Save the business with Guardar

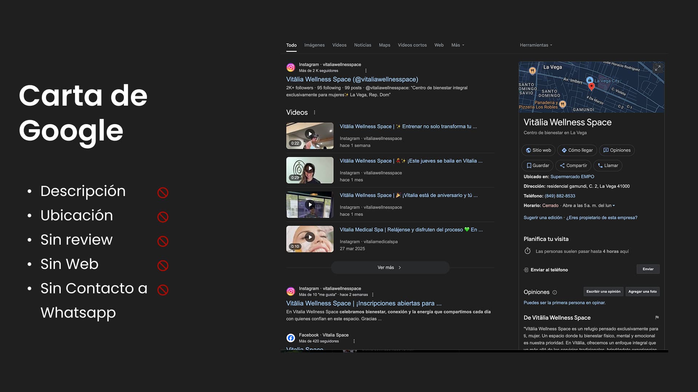point(537,166)
